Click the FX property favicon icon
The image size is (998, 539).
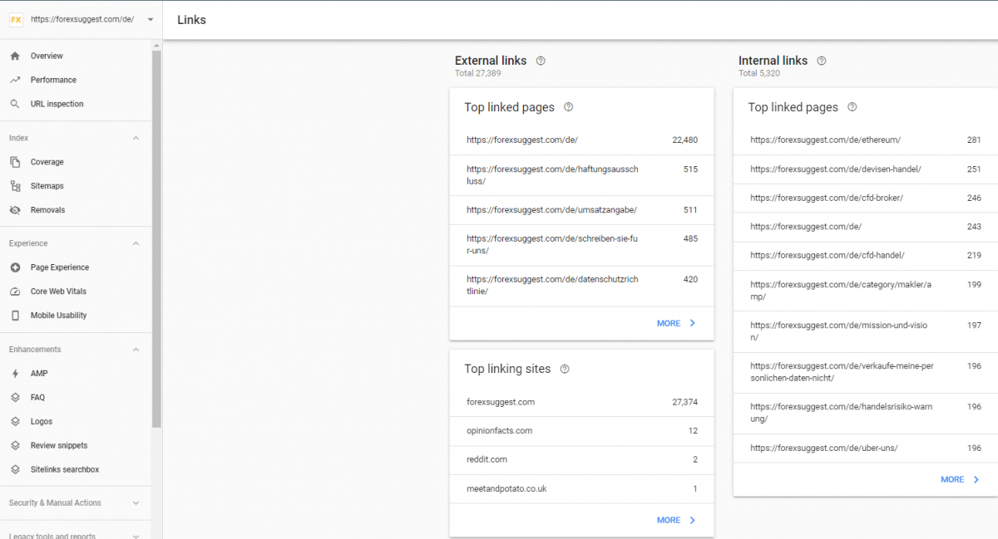point(16,19)
